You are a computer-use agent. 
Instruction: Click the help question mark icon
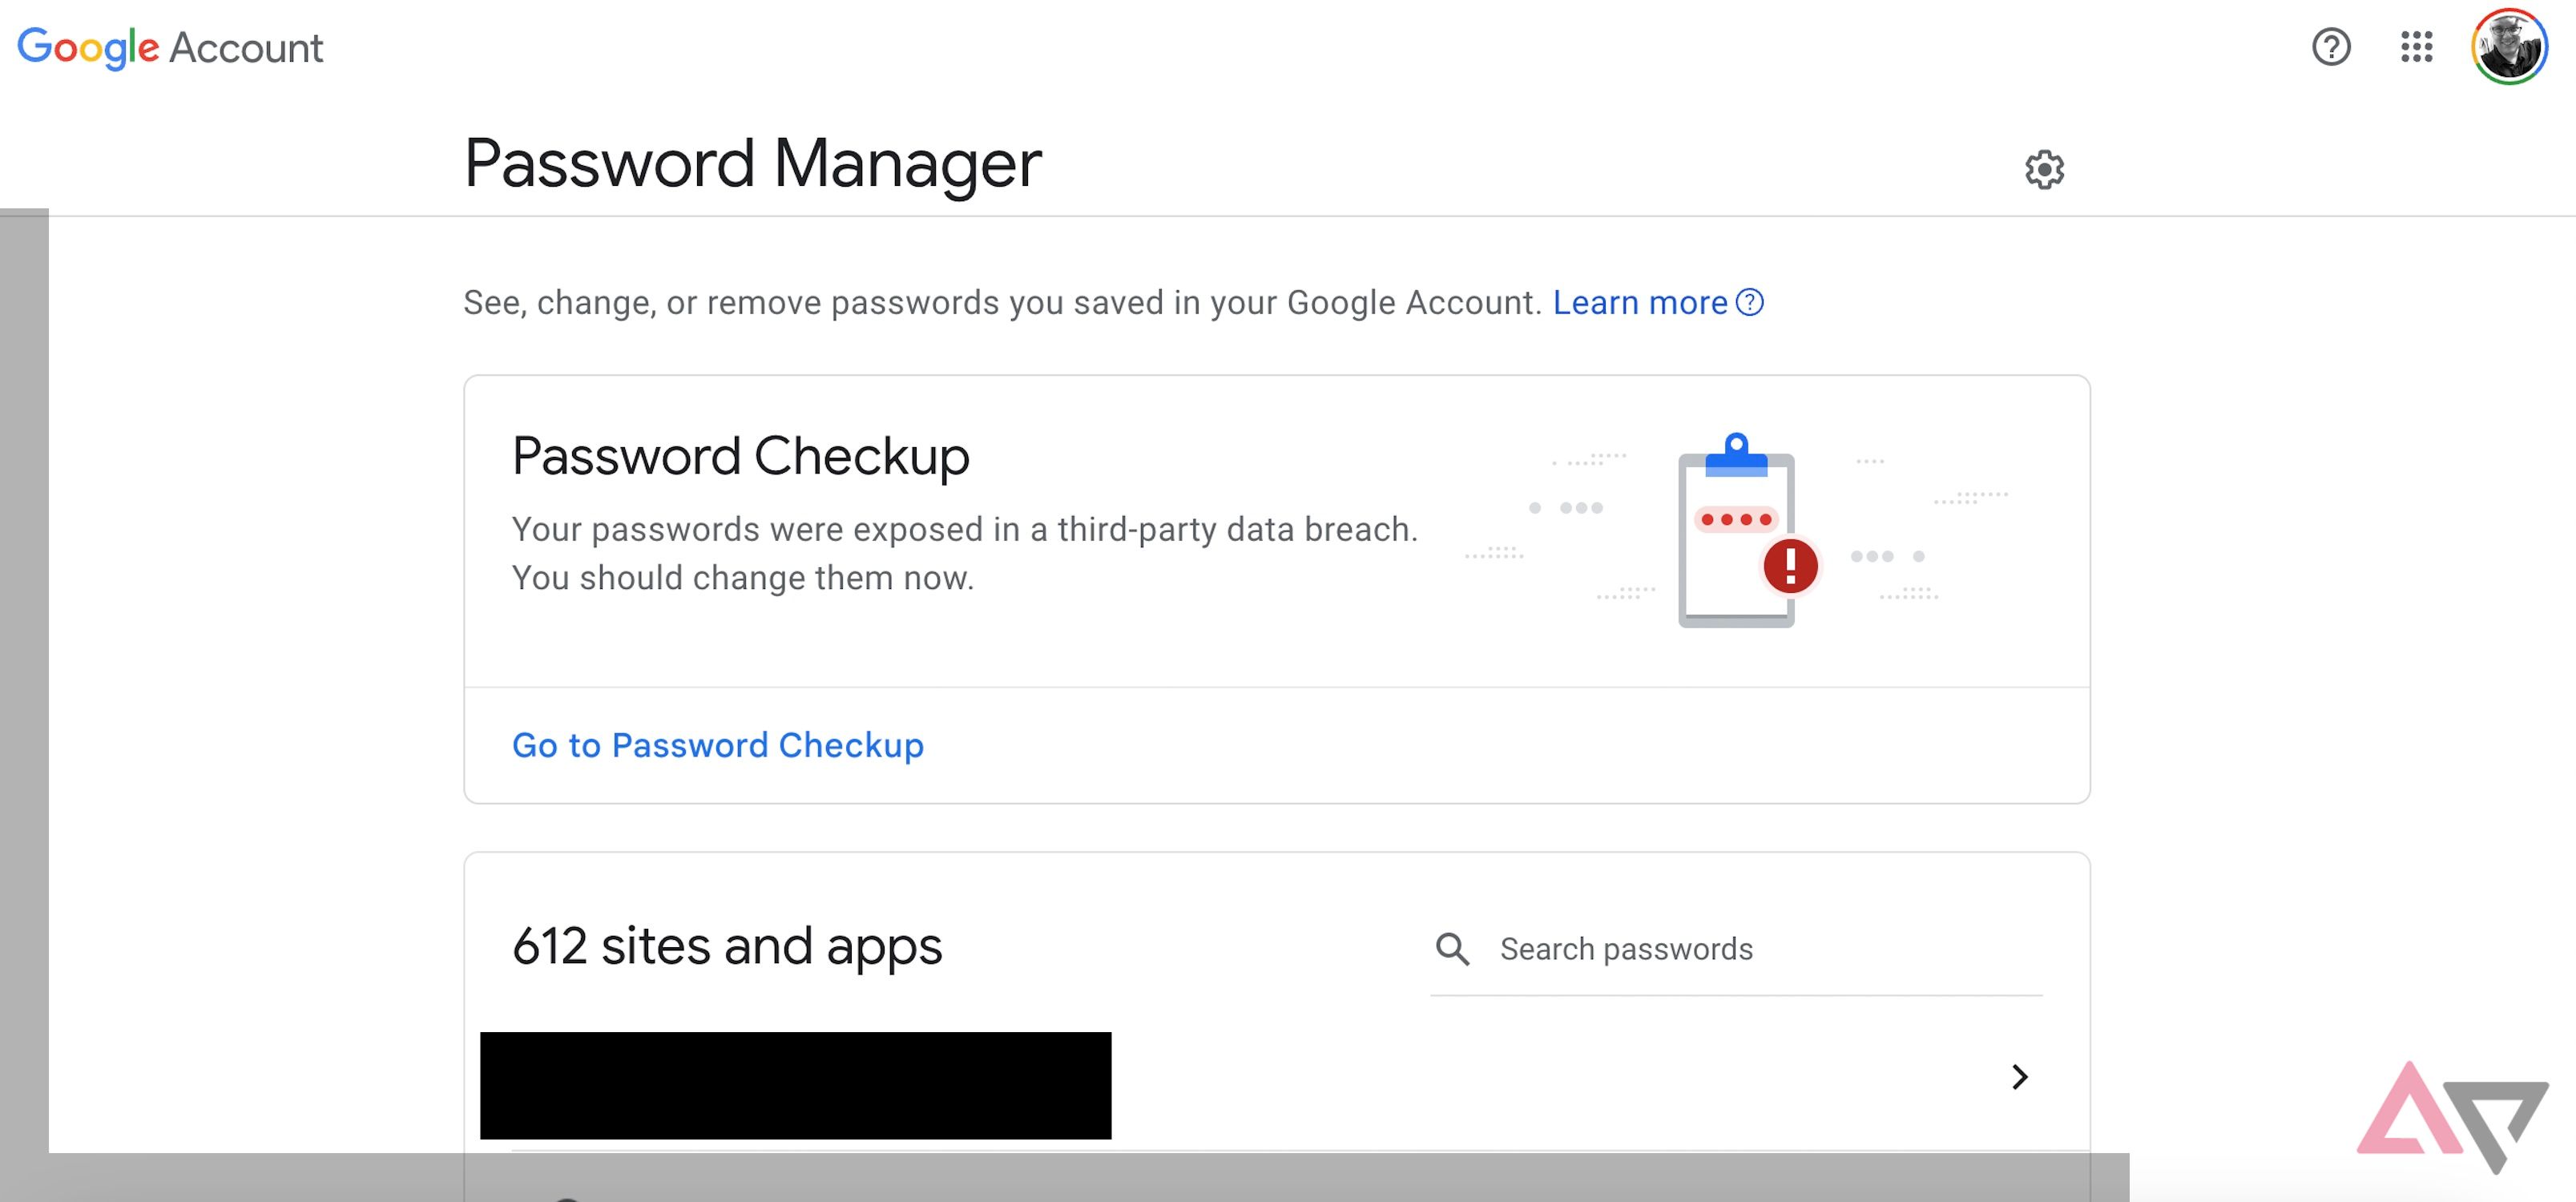pyautogui.click(x=2330, y=47)
